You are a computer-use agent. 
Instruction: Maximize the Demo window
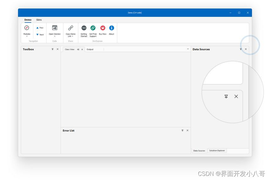click(239, 13)
